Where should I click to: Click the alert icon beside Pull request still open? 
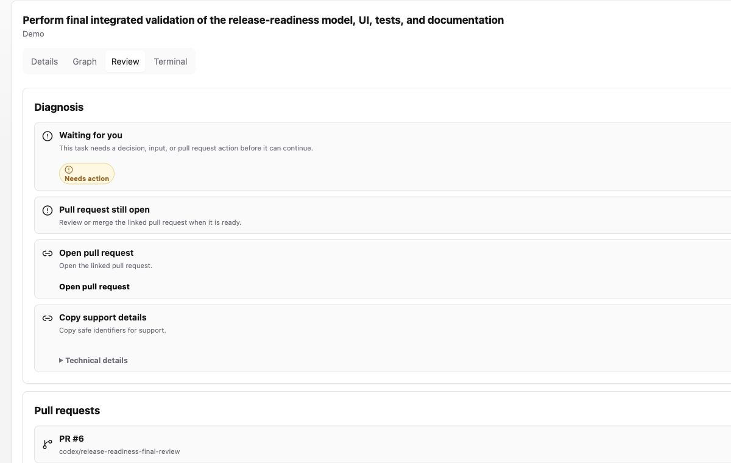click(x=48, y=210)
